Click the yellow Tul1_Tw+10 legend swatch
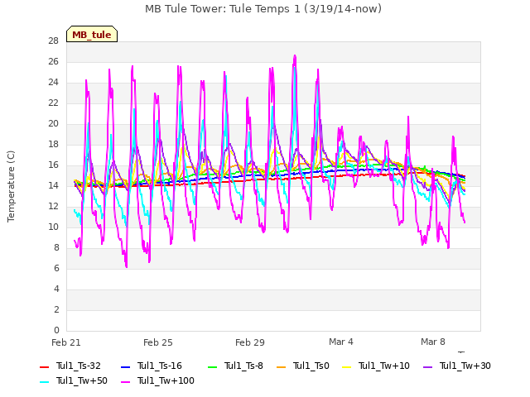 point(347,367)
